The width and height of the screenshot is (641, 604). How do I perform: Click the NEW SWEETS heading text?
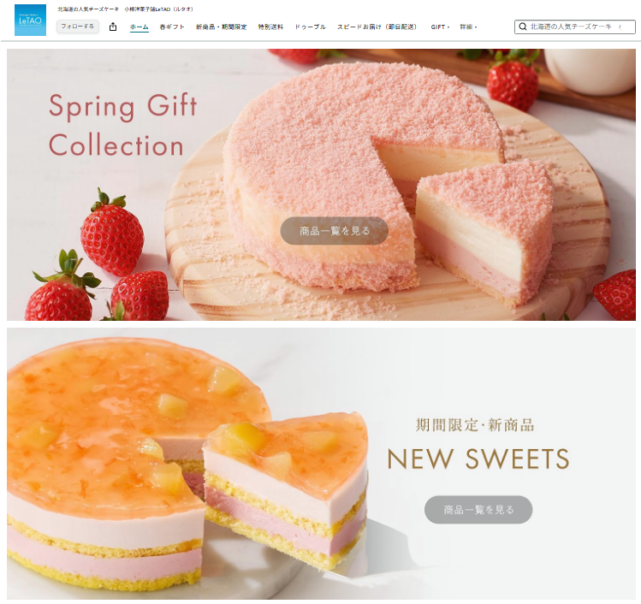pyautogui.click(x=478, y=459)
